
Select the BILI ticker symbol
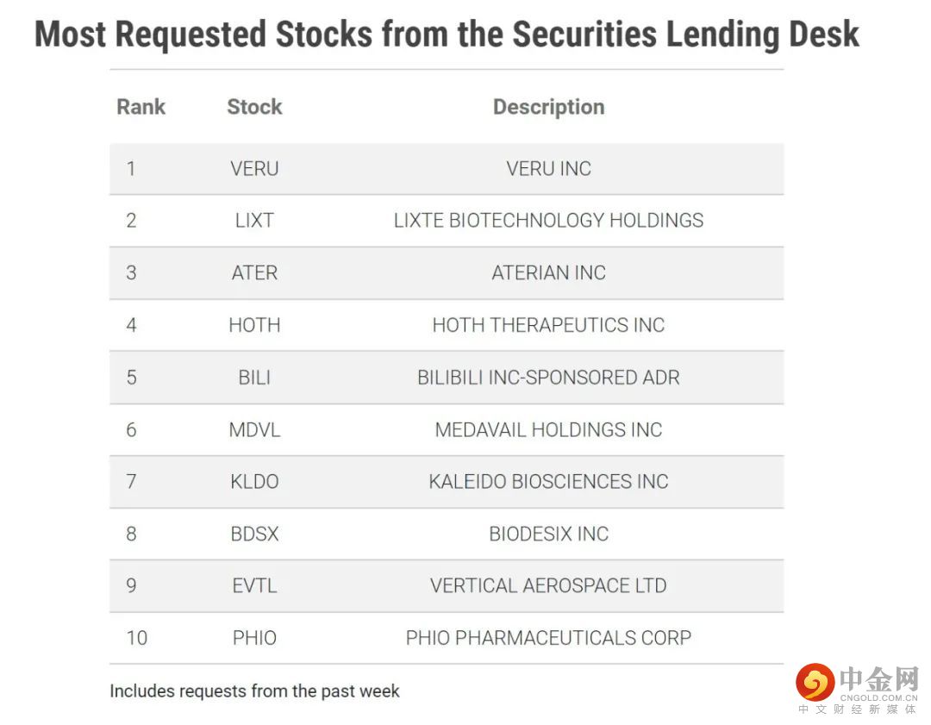pyautogui.click(x=254, y=378)
